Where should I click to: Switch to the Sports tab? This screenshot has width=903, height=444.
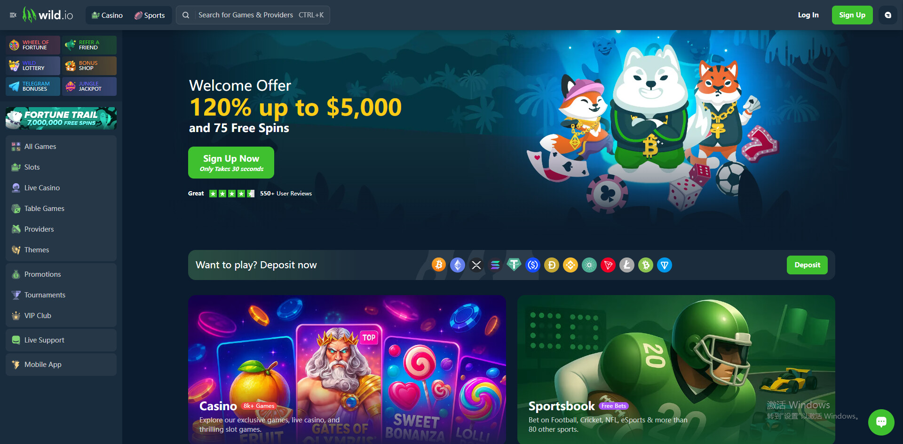[150, 15]
